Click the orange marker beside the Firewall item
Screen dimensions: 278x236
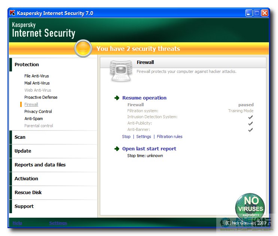click(21, 104)
